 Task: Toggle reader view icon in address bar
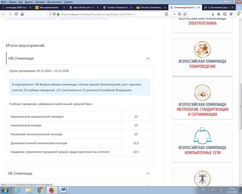point(166,14)
